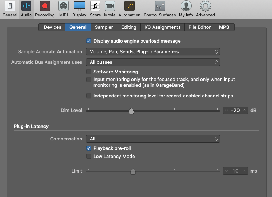Click the Dim Level dB value field
This screenshot has width=272, height=197.
[235, 111]
